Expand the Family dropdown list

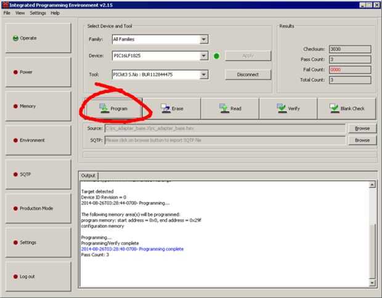(x=204, y=39)
